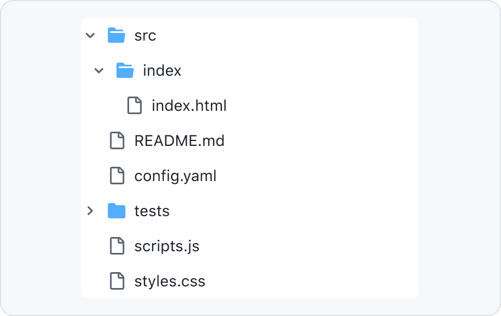Click the index.html file icon

pos(135,105)
